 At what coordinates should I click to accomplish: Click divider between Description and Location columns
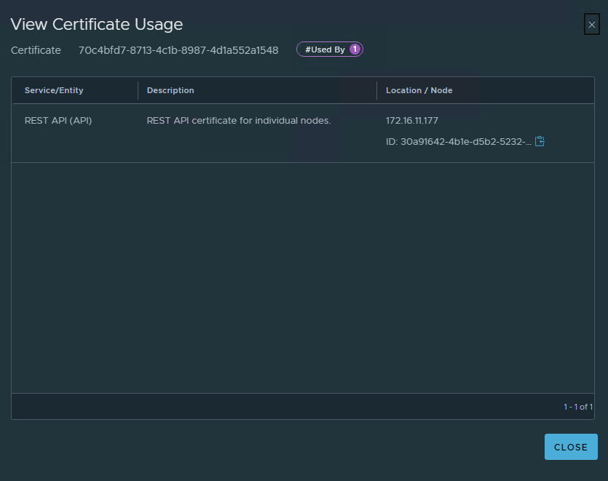point(376,90)
